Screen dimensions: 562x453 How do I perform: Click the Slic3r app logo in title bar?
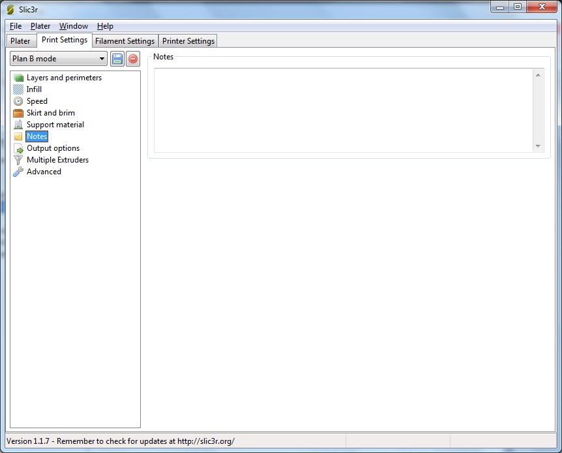pyautogui.click(x=10, y=10)
